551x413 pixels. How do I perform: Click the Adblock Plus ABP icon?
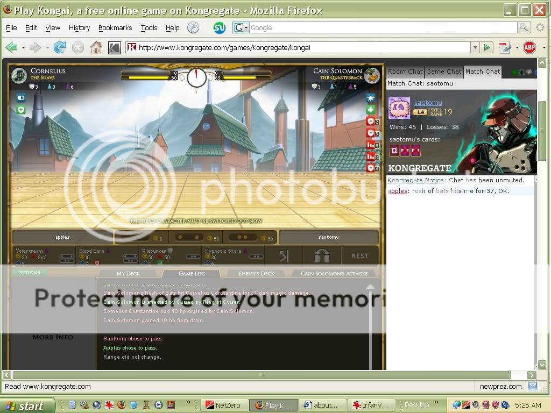pyautogui.click(x=529, y=47)
